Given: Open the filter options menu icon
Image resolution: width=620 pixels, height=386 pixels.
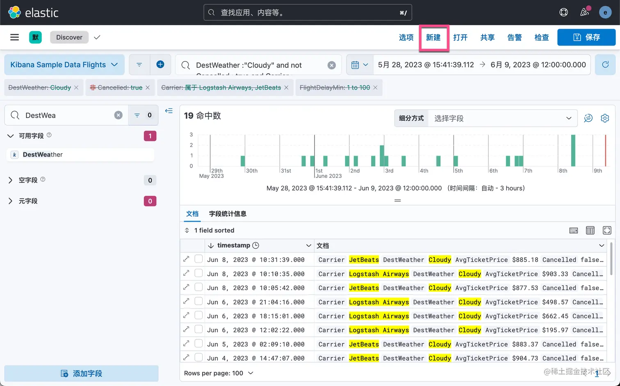Looking at the screenshot, I should point(139,65).
